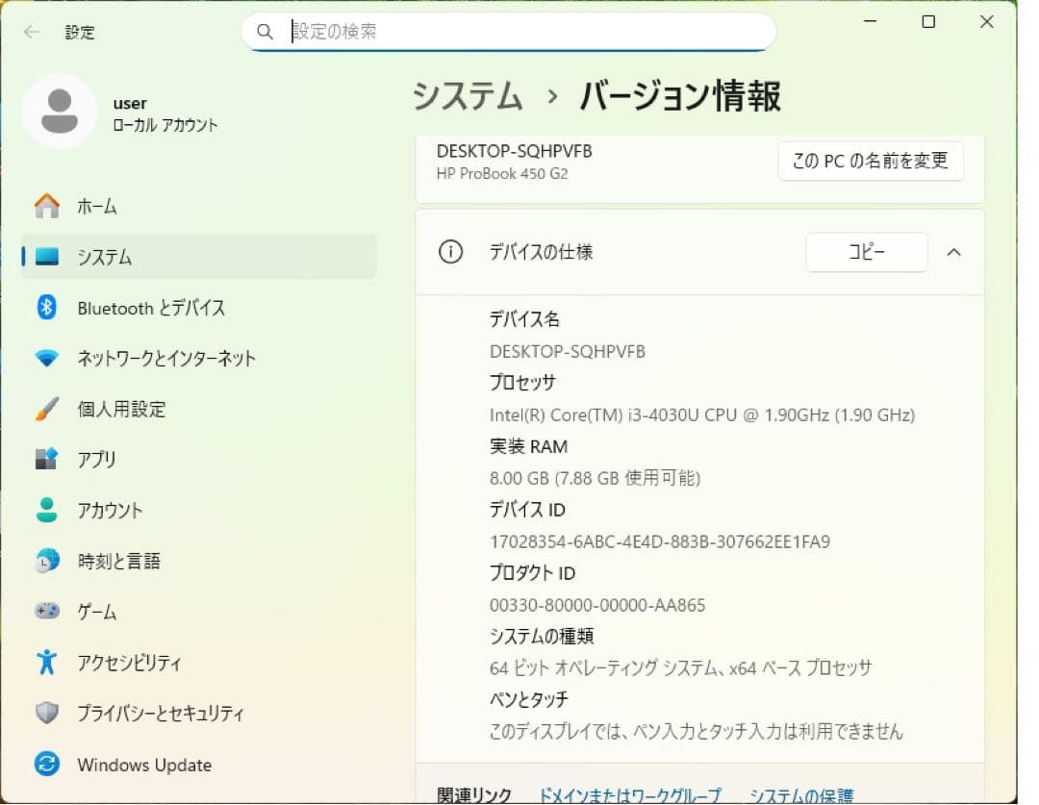Collapse the デバイスの仕様 section
This screenshot has width=1039, height=805.
point(953,252)
